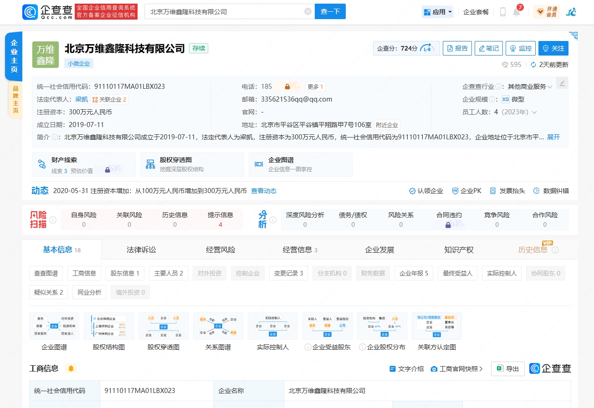Click the Qcc.com logo
Image resolution: width=594 pixels, height=408 pixels.
pyautogui.click(x=47, y=11)
